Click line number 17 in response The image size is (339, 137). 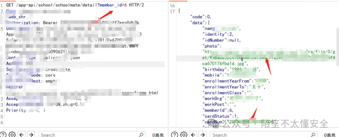coord(172,11)
